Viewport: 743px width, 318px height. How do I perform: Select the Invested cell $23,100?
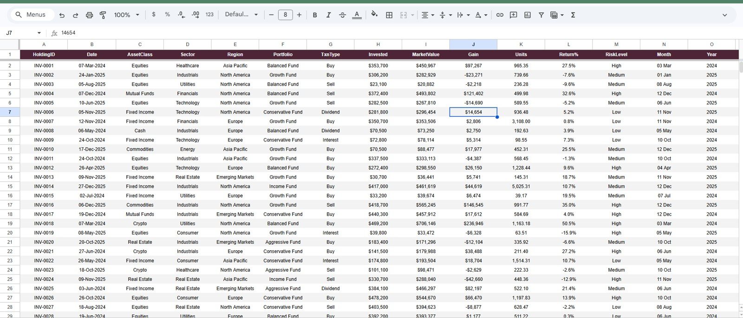[x=378, y=84]
